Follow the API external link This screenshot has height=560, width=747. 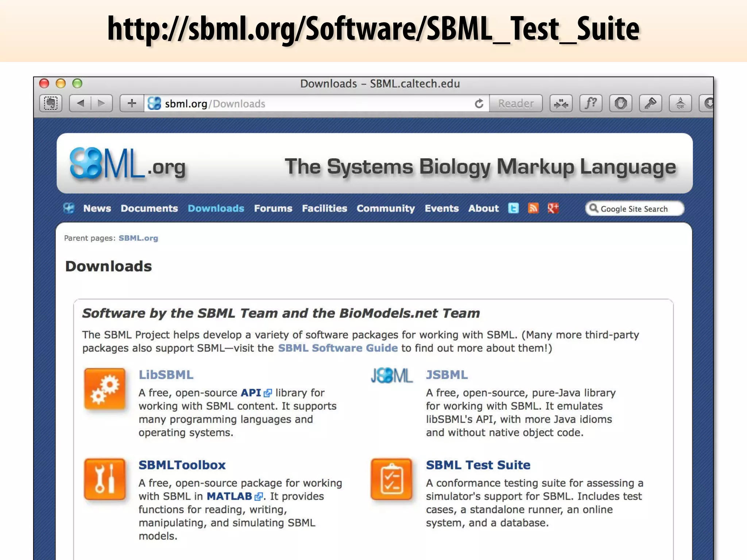pos(256,393)
